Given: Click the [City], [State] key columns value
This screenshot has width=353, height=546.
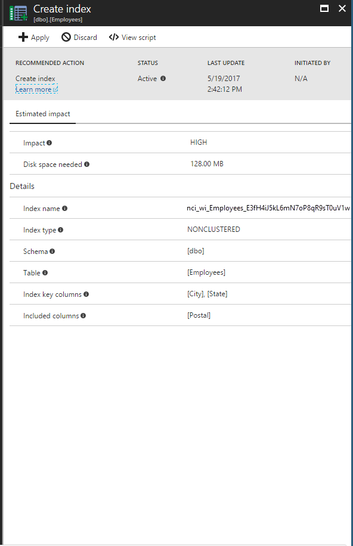Looking at the screenshot, I should point(208,294).
